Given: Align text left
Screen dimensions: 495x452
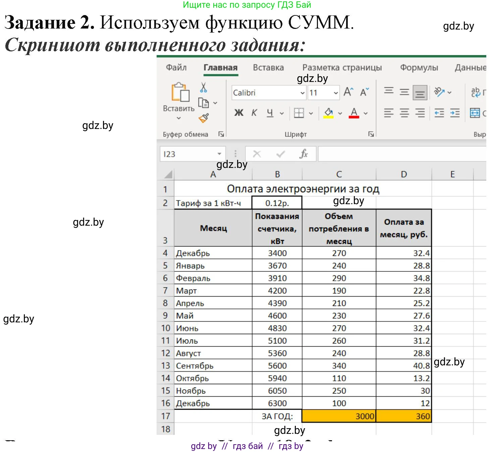Looking at the screenshot, I should (x=389, y=113).
